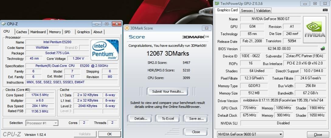Click the Shaders value 64 Unified
This screenshot has height=138, width=331.
(257, 71)
